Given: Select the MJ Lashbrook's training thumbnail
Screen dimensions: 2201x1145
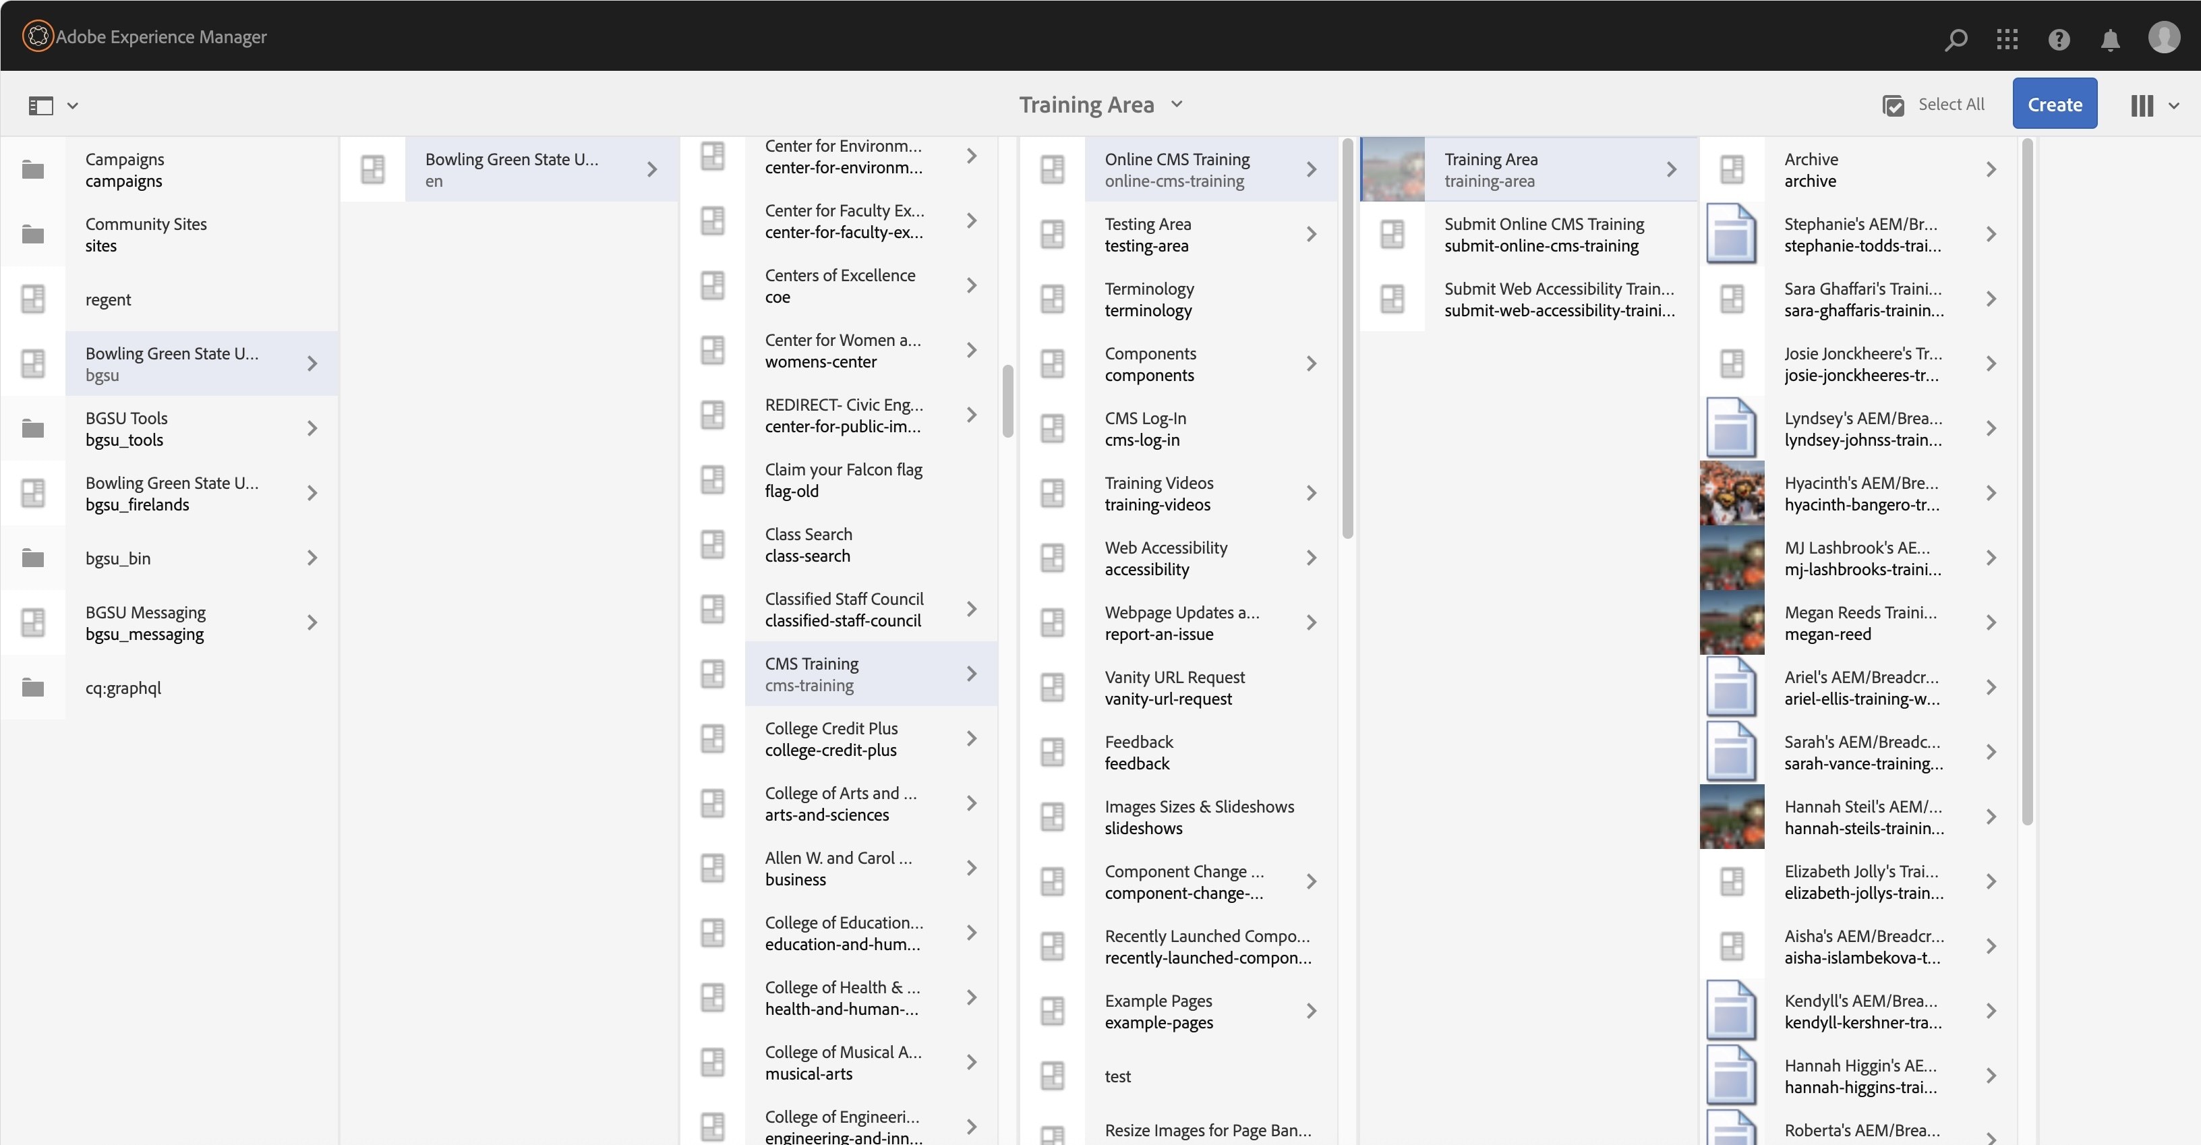Looking at the screenshot, I should coord(1732,558).
